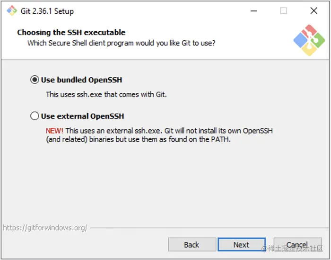Click the 'Choosing the SSH executable' heading
The height and width of the screenshot is (260, 331).
click(71, 33)
